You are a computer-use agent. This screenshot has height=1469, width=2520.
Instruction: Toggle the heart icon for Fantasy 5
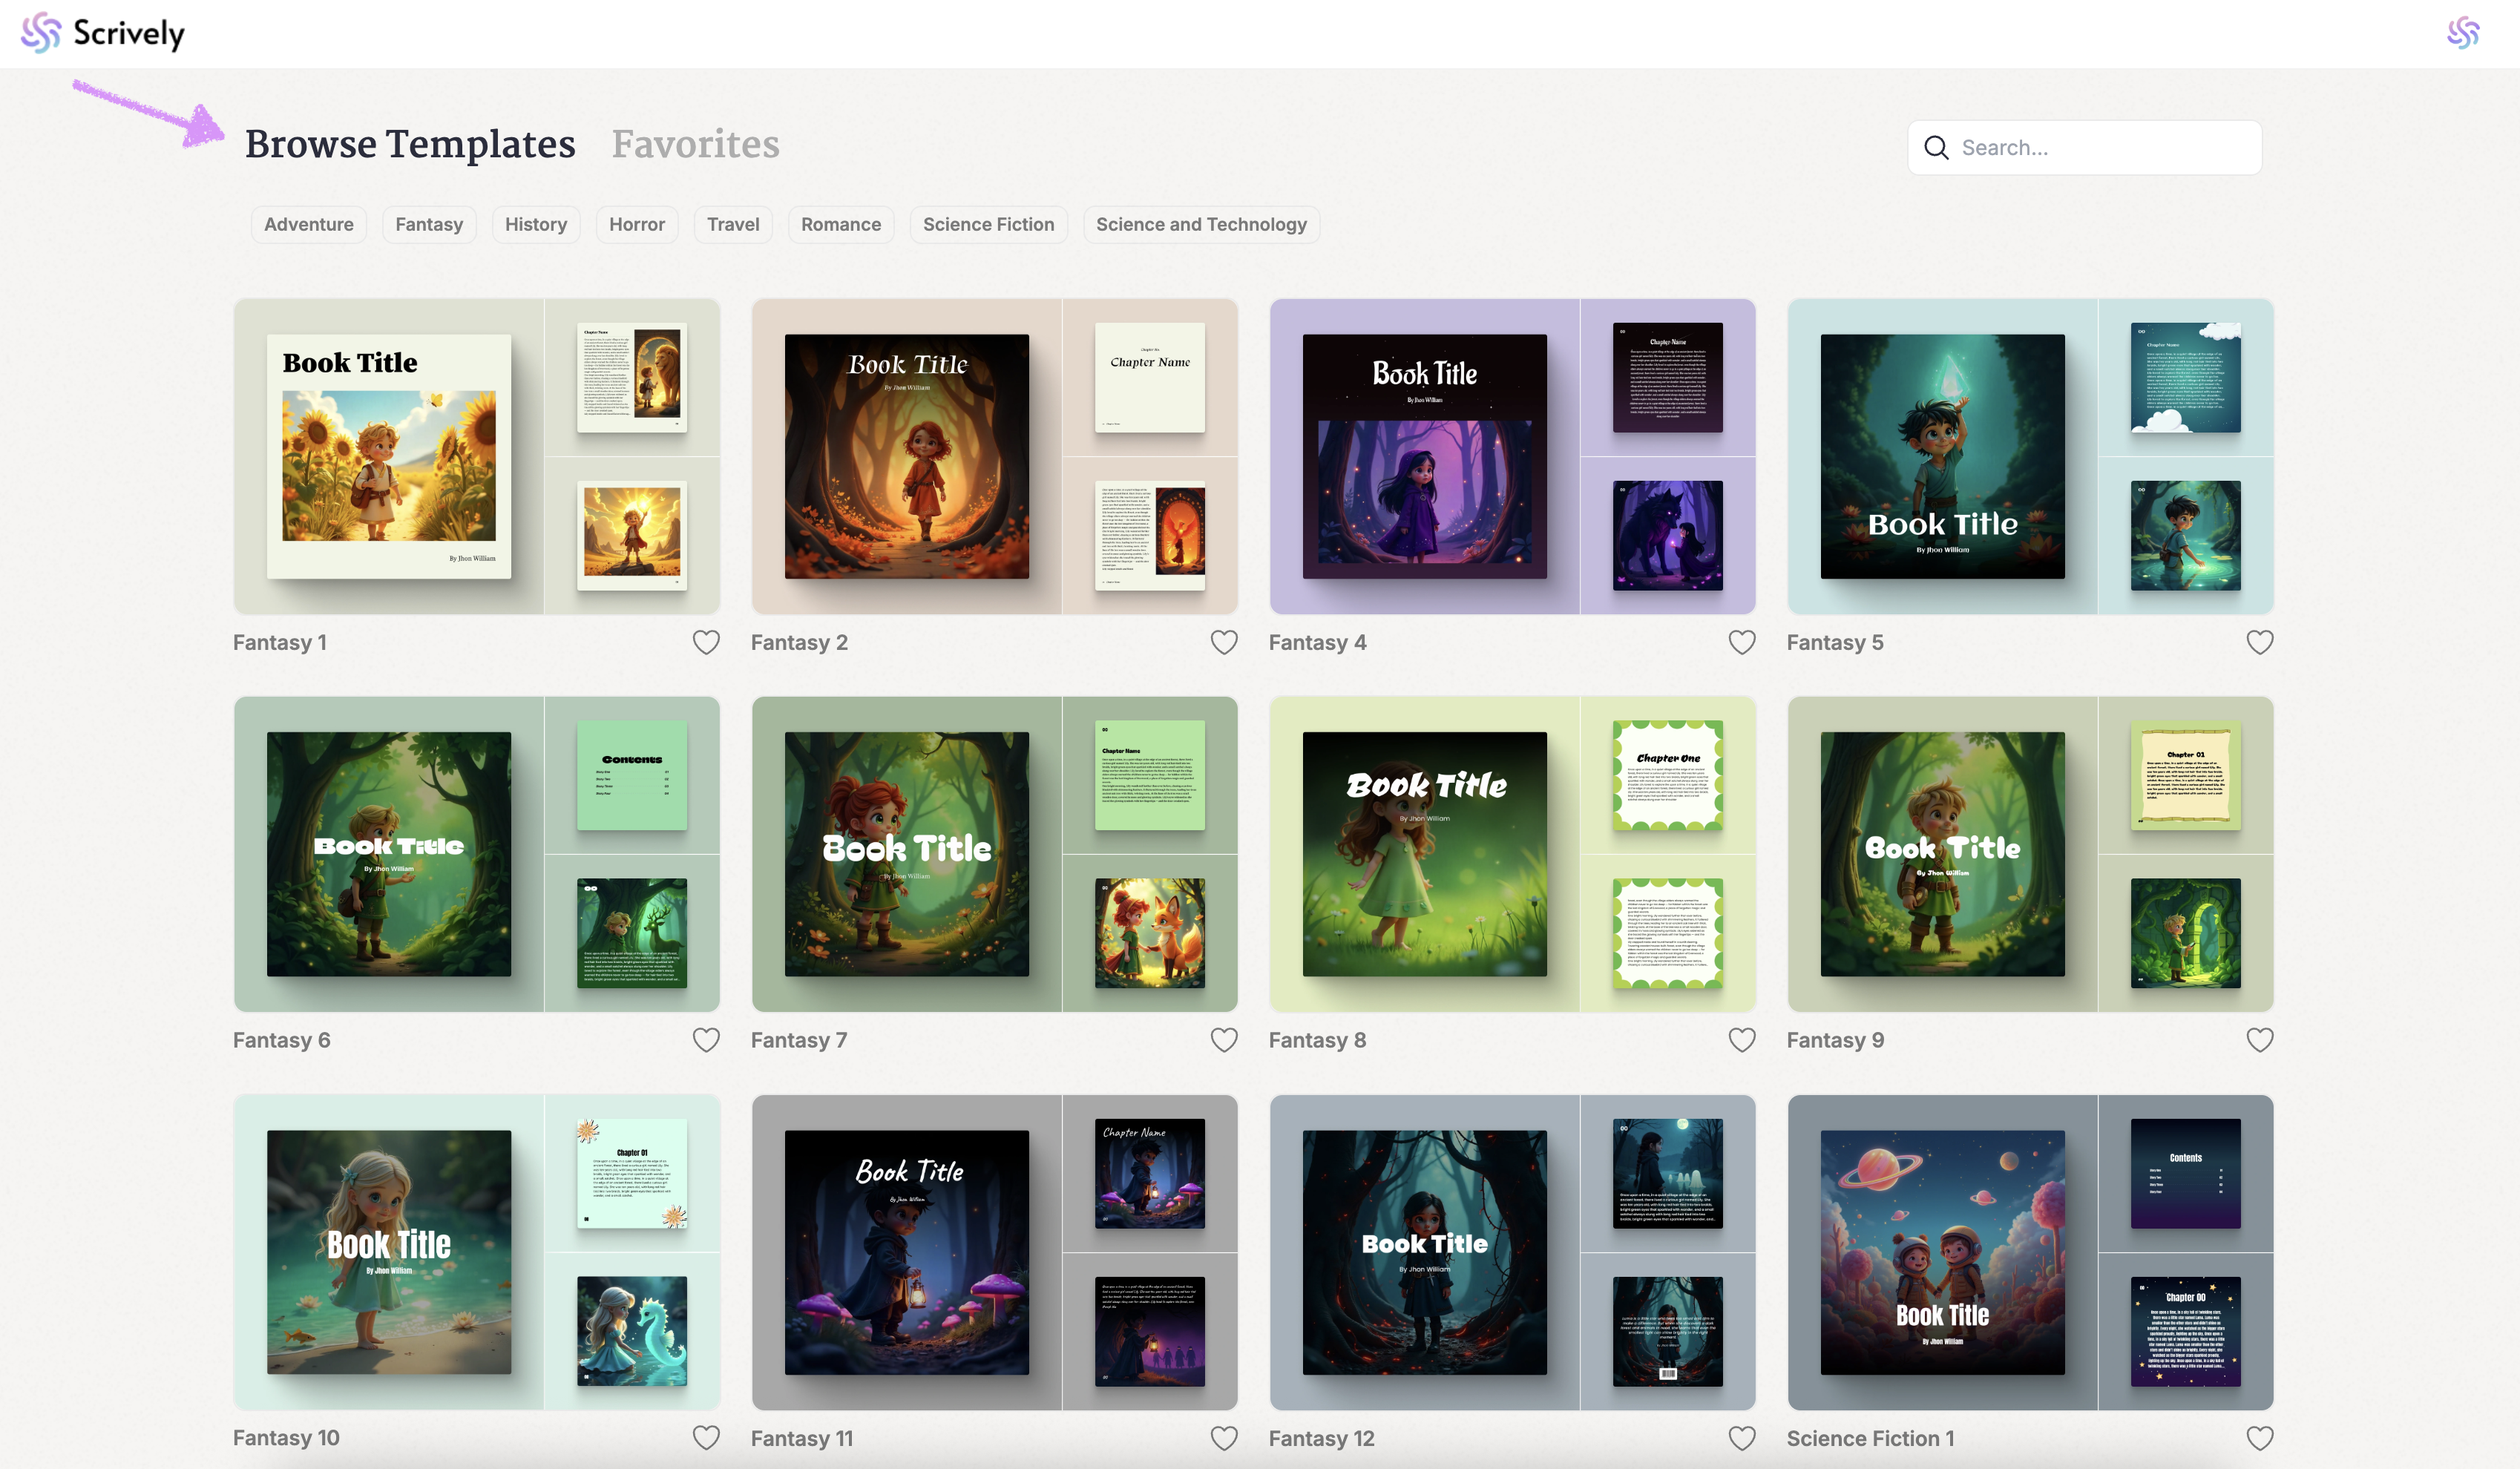click(2259, 642)
